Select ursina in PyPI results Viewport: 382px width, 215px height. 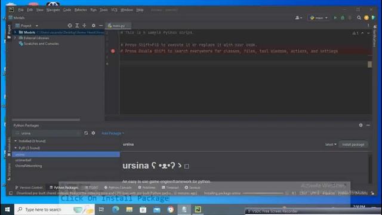(x=66, y=154)
